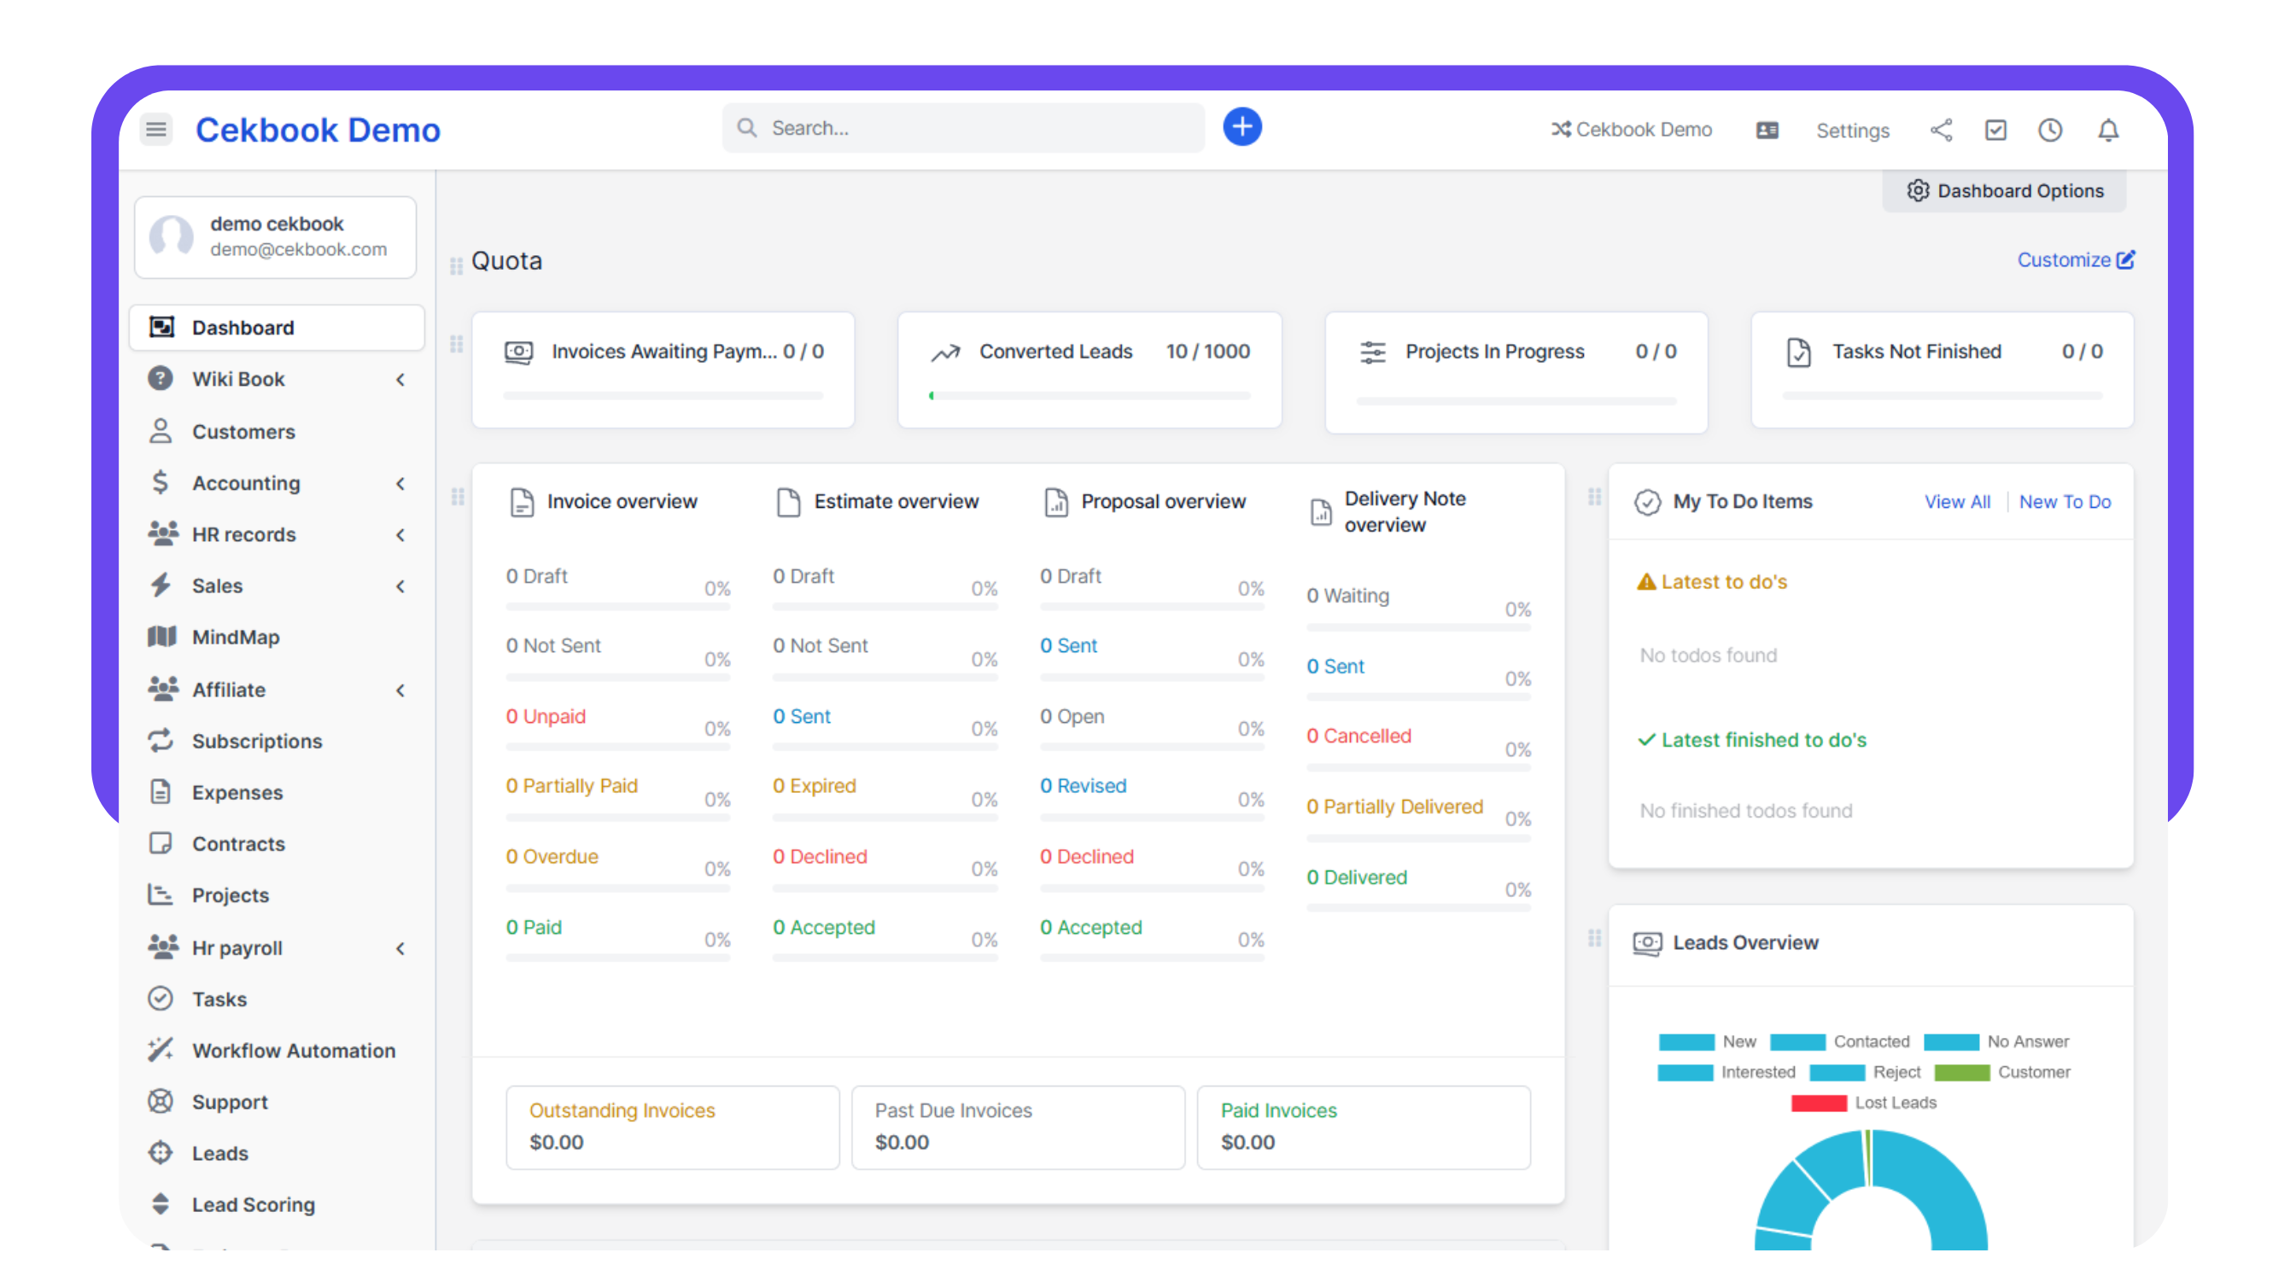Expand the Sales sidebar menu
This screenshot has height=1276, width=2296.
(218, 586)
